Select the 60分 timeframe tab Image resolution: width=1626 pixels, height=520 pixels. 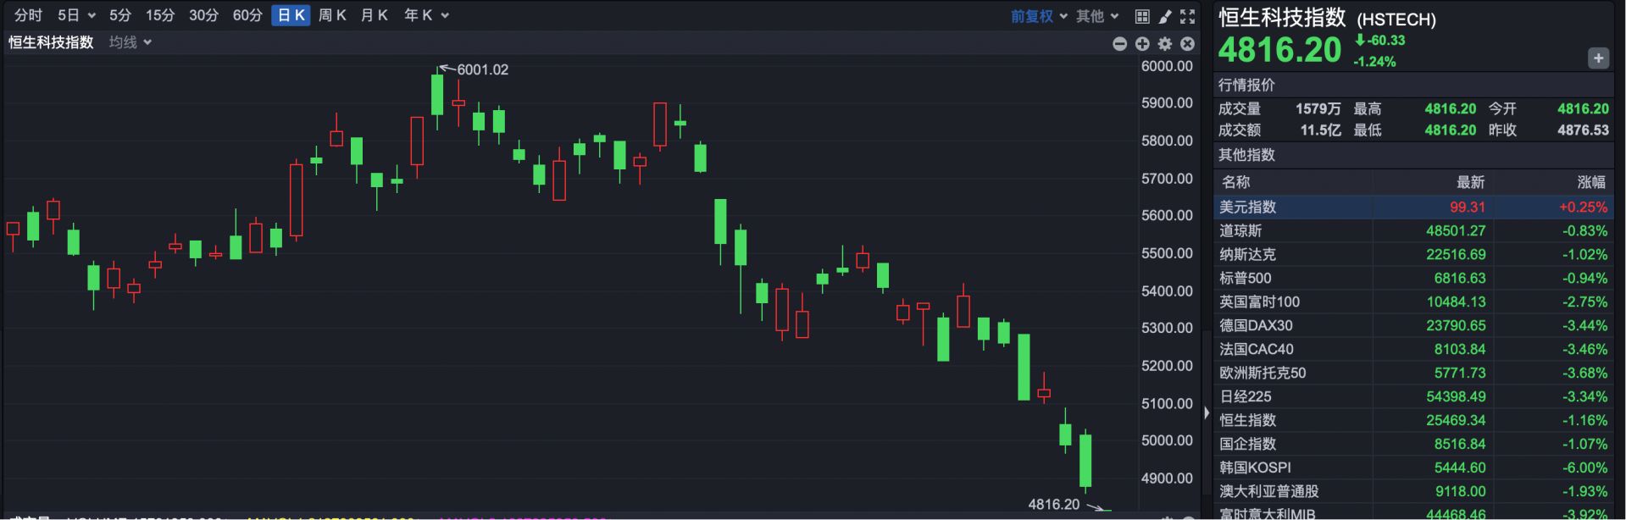(247, 15)
